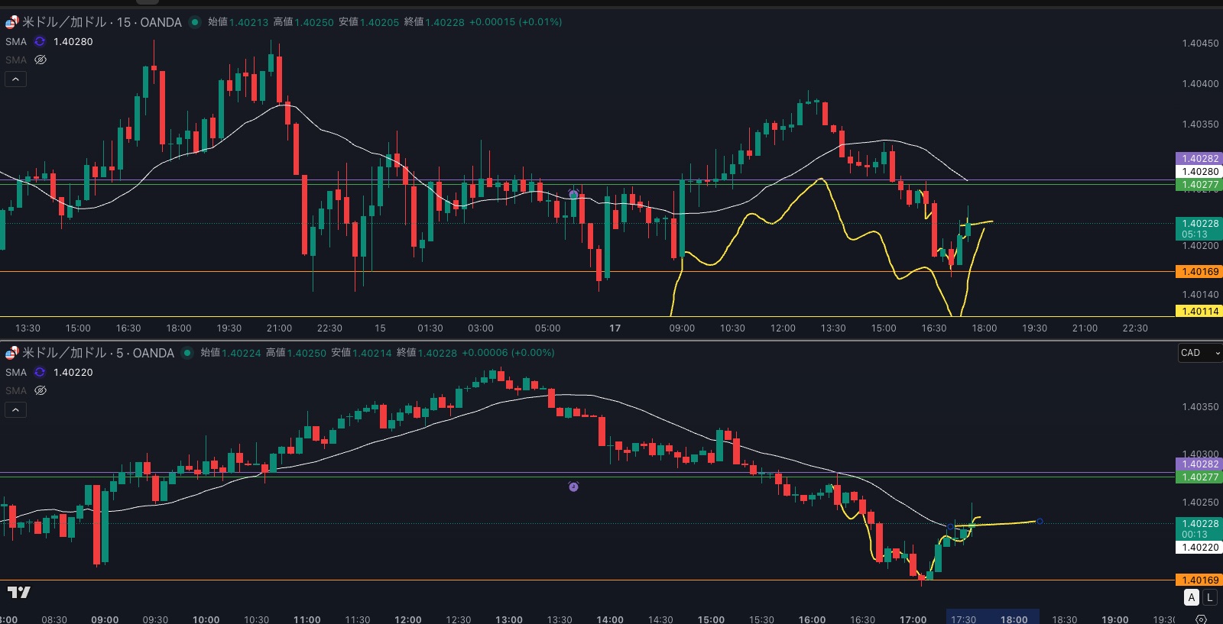Open the CAD currency dropdown
This screenshot has height=624, width=1223.
tap(1199, 353)
